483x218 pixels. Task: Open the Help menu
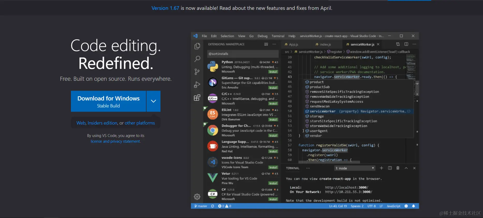[292, 36]
